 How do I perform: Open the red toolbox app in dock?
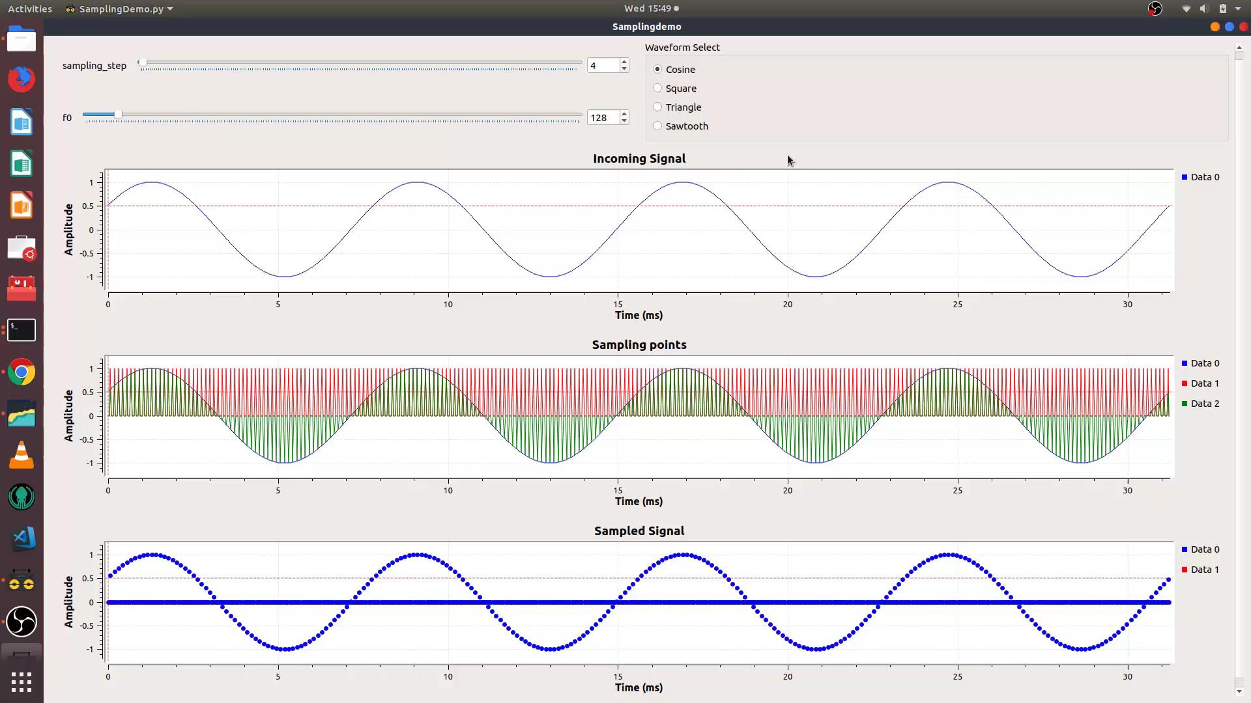coord(22,288)
